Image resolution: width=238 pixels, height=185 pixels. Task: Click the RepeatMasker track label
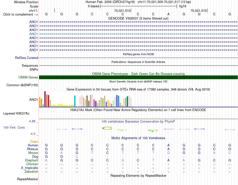[28, 179]
